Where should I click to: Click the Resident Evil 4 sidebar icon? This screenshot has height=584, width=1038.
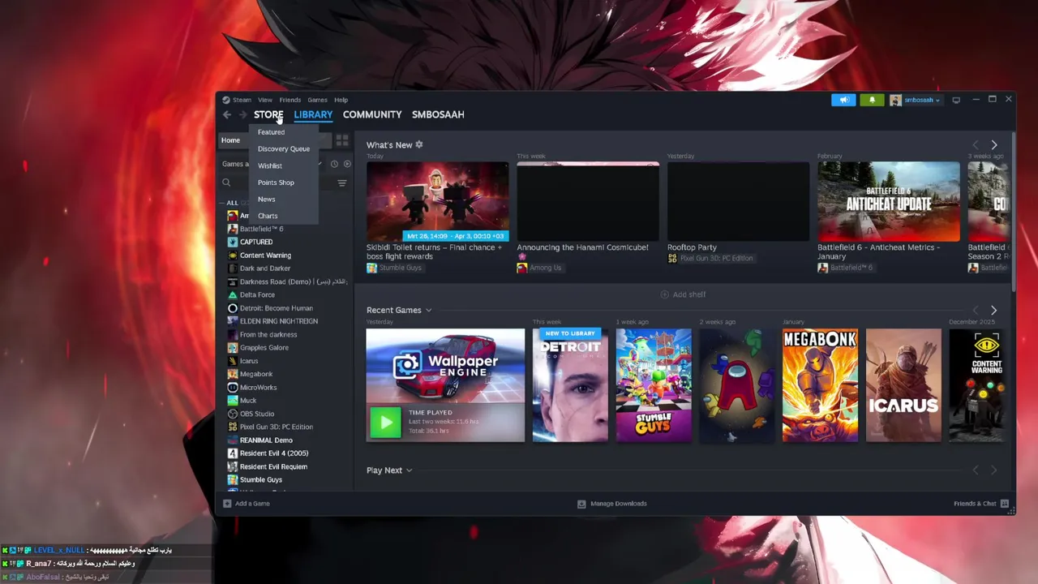pos(233,453)
